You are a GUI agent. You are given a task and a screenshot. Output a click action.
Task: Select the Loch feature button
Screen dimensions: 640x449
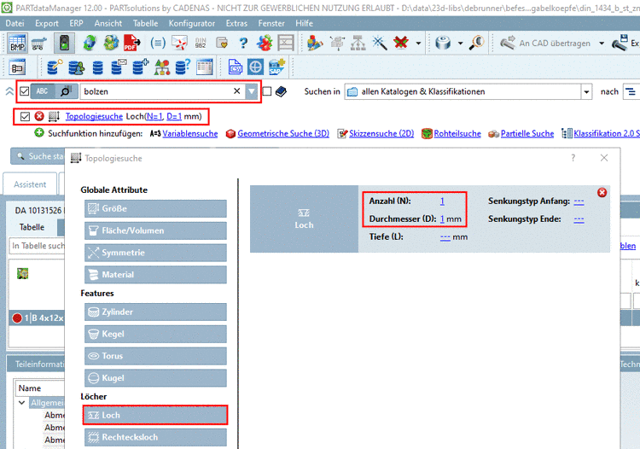[x=155, y=415]
